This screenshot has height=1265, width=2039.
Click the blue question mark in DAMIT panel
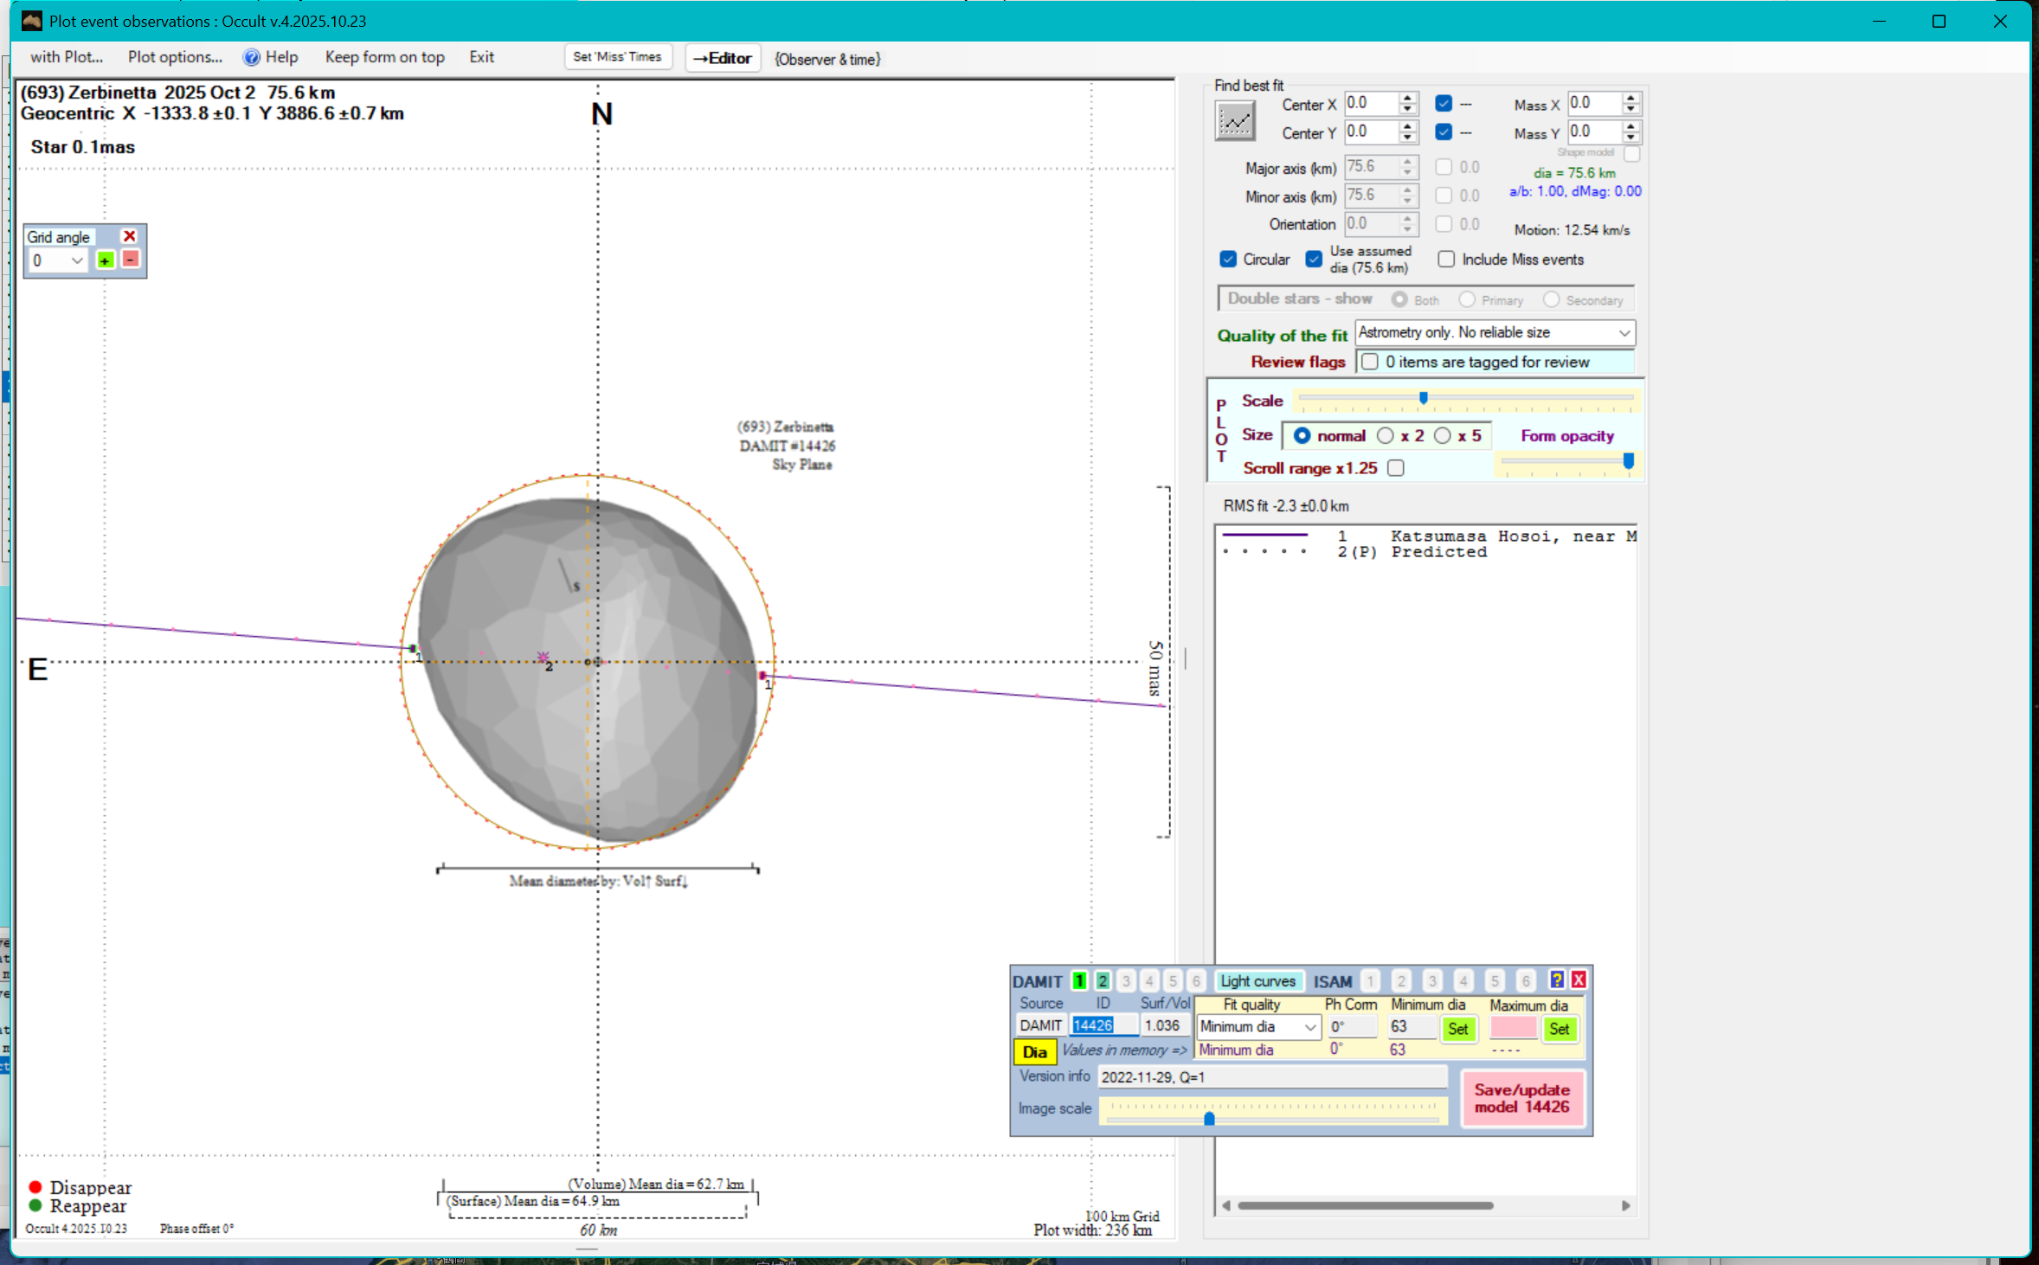1556,979
